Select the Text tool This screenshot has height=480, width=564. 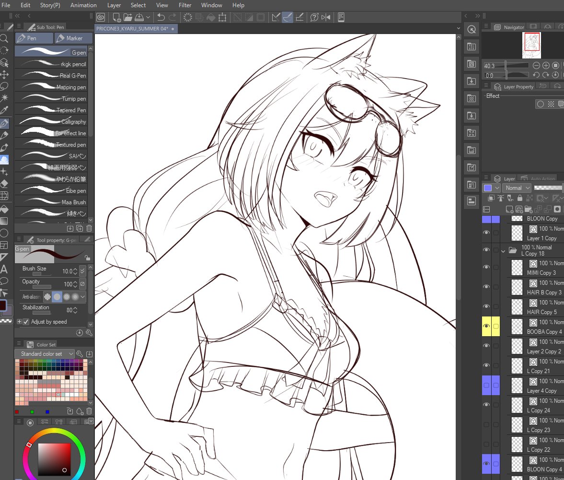tap(4, 269)
